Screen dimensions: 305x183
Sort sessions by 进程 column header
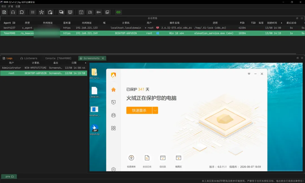coord(215,23)
